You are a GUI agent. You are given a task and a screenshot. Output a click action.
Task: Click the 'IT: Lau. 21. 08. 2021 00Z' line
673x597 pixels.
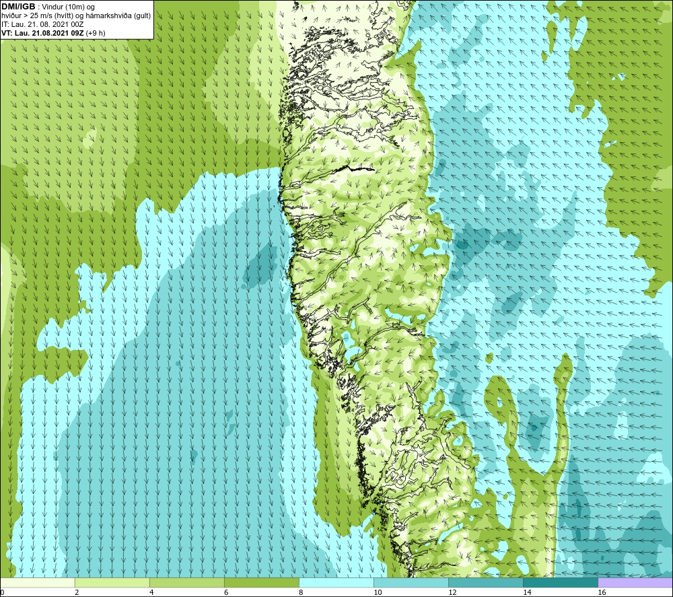click(42, 24)
